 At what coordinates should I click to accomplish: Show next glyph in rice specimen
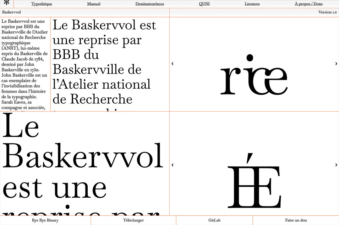[336, 63]
